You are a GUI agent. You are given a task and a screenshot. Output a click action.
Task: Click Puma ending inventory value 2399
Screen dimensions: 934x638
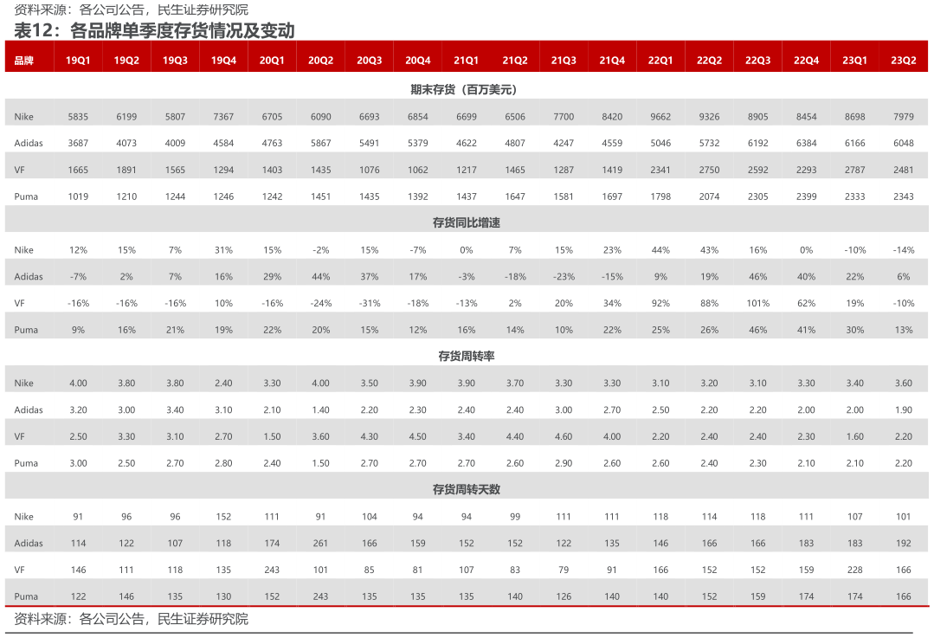click(806, 197)
